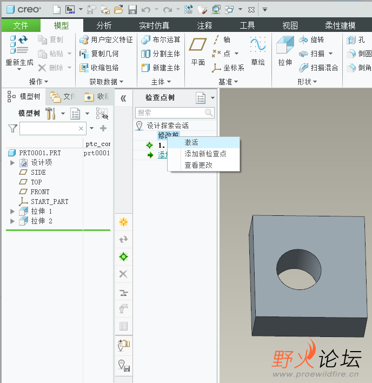The height and width of the screenshot is (383, 372).
Task: Toggle the tree column display eye icon
Action: [102, 114]
